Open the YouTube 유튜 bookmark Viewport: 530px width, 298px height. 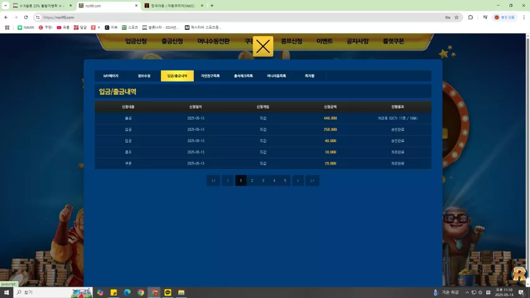tap(63, 27)
